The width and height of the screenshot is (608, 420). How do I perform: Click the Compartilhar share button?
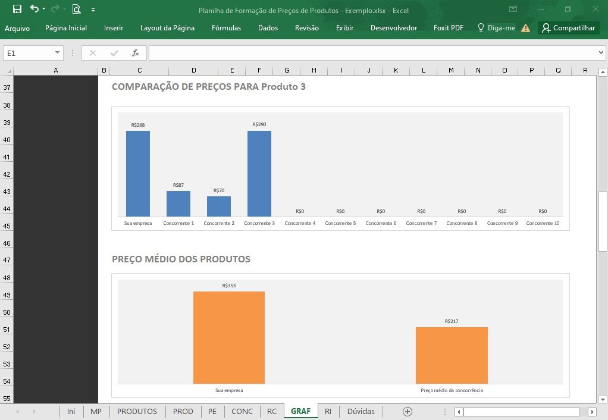pyautogui.click(x=569, y=28)
